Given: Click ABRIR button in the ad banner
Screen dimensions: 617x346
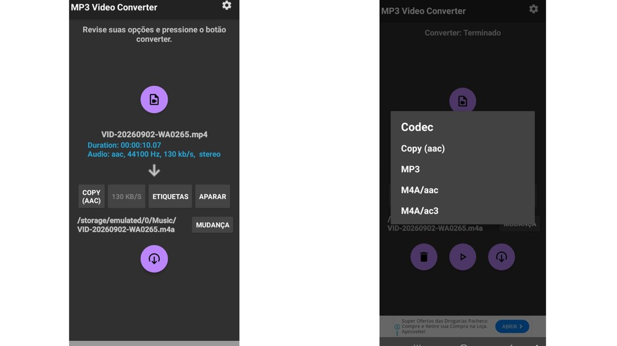Looking at the screenshot, I should [512, 326].
